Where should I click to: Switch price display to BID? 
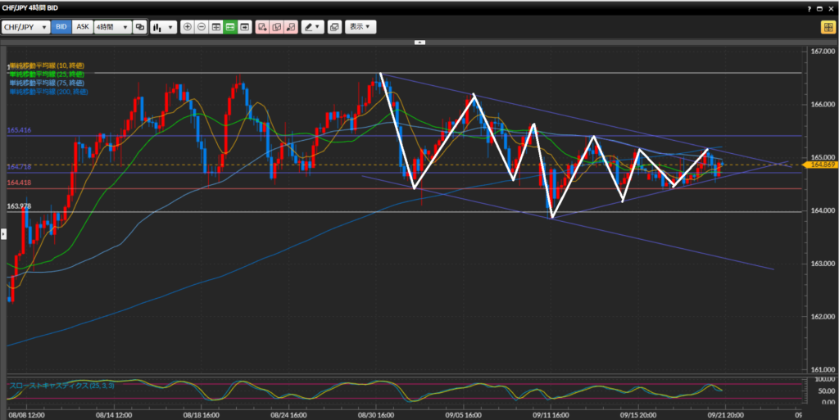coord(61,27)
